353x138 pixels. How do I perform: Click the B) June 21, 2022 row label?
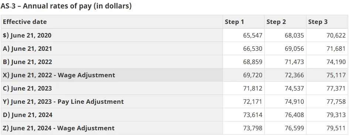[27, 62]
